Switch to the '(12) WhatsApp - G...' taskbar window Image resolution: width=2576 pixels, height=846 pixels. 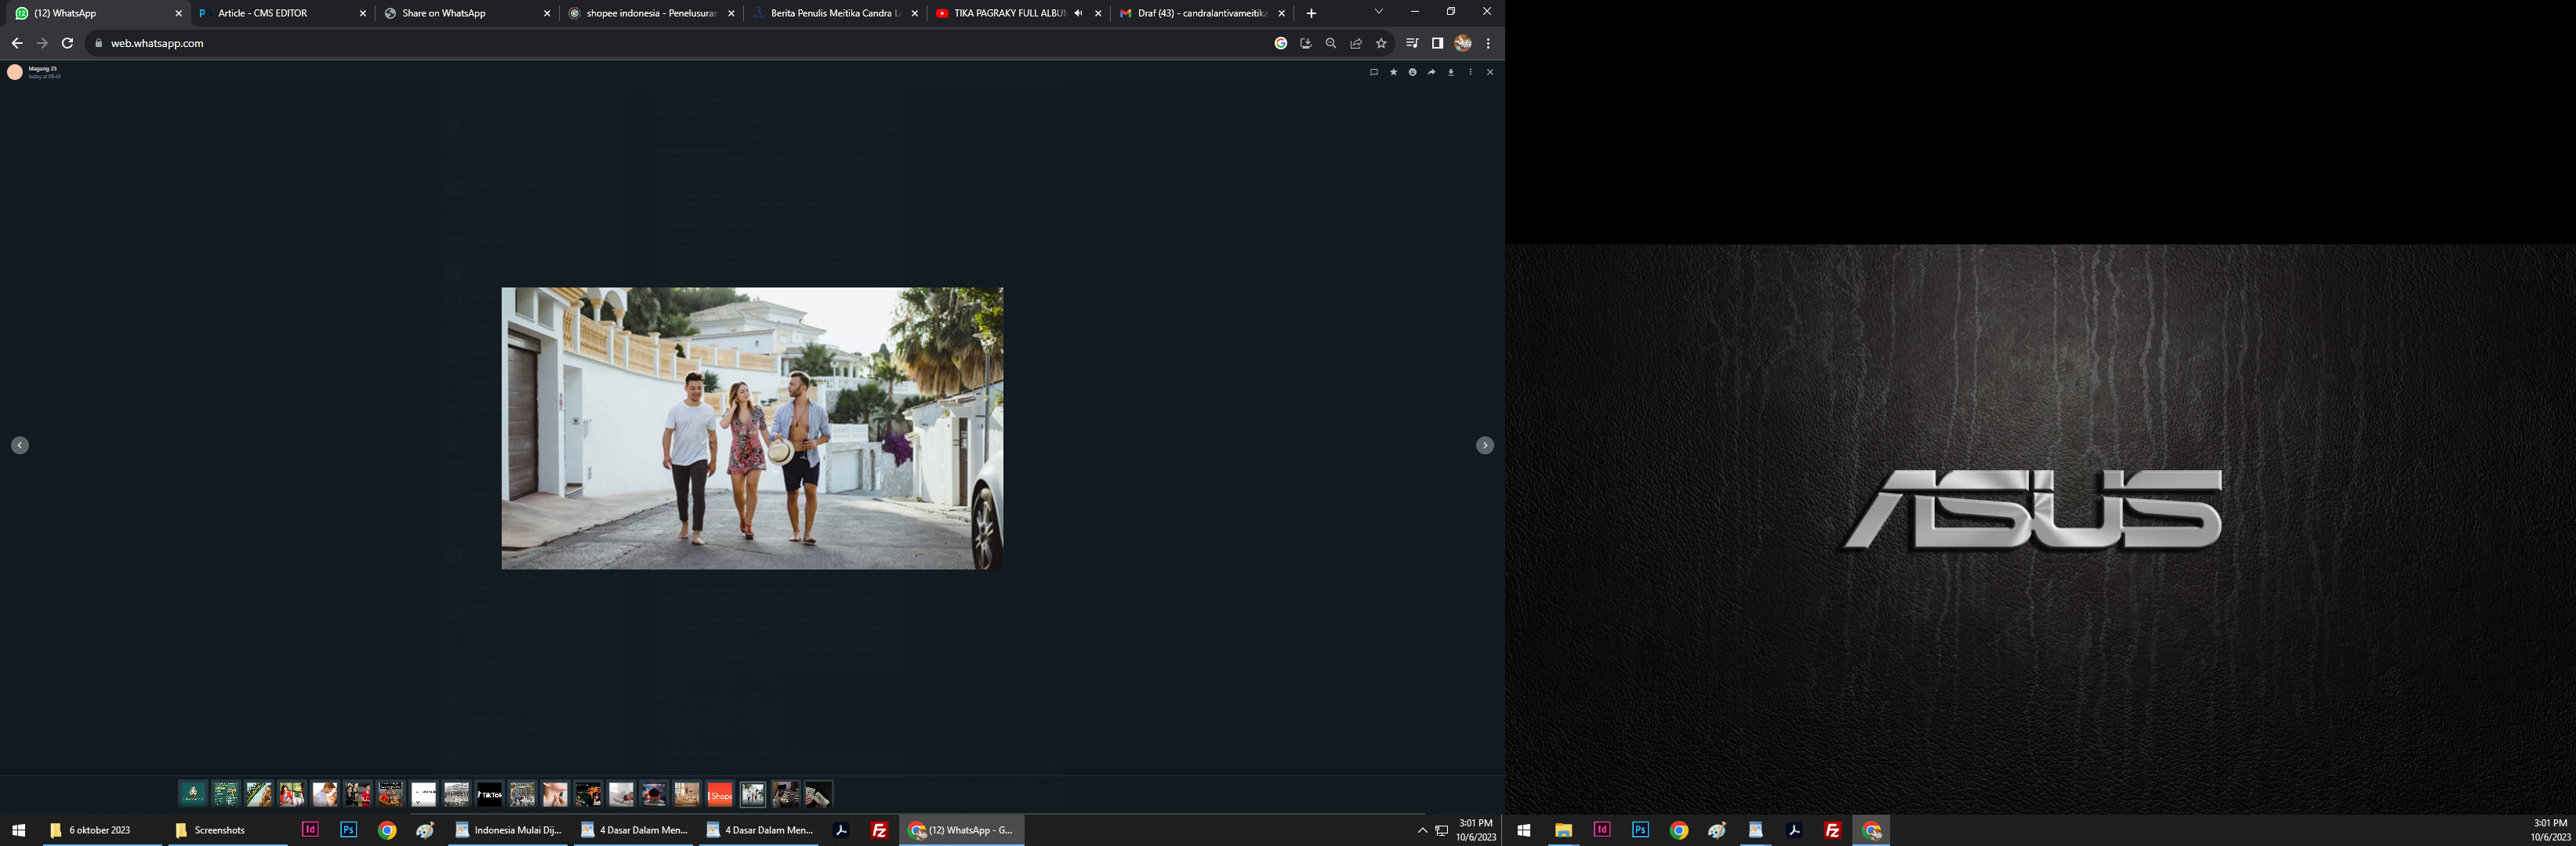[962, 830]
